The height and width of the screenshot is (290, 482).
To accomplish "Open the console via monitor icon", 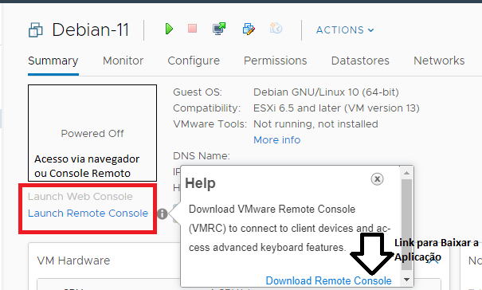I will 219,29.
